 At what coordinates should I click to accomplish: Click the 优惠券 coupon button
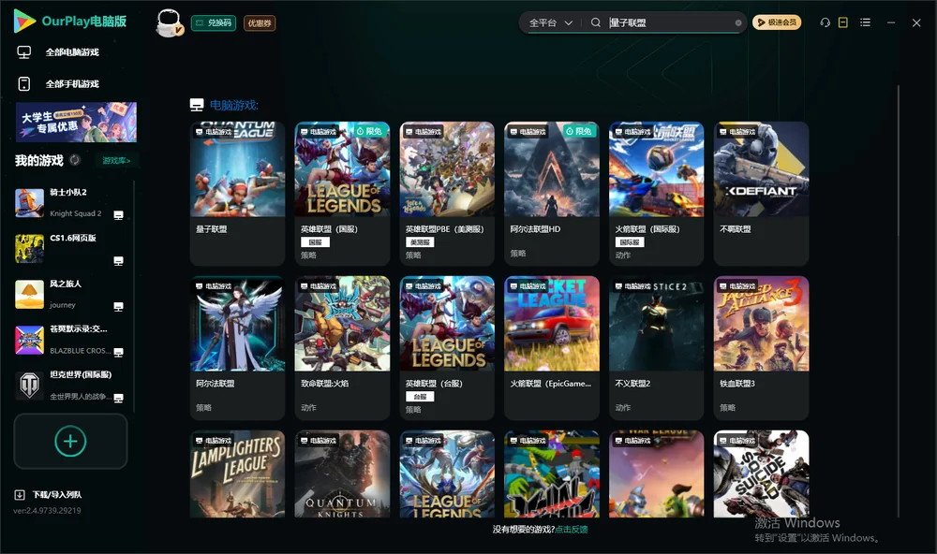click(260, 23)
